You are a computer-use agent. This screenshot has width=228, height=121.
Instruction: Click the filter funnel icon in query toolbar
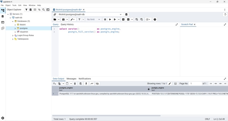(79, 19)
